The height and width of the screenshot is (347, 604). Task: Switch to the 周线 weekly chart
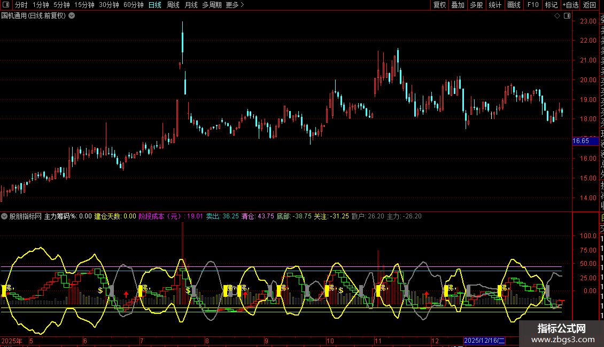click(173, 5)
